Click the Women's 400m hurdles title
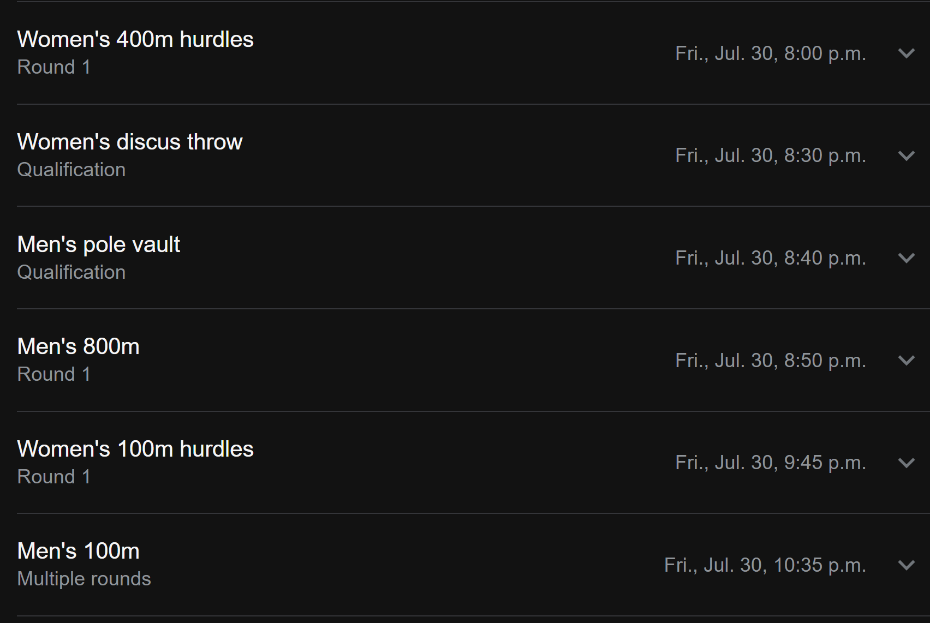 (135, 39)
